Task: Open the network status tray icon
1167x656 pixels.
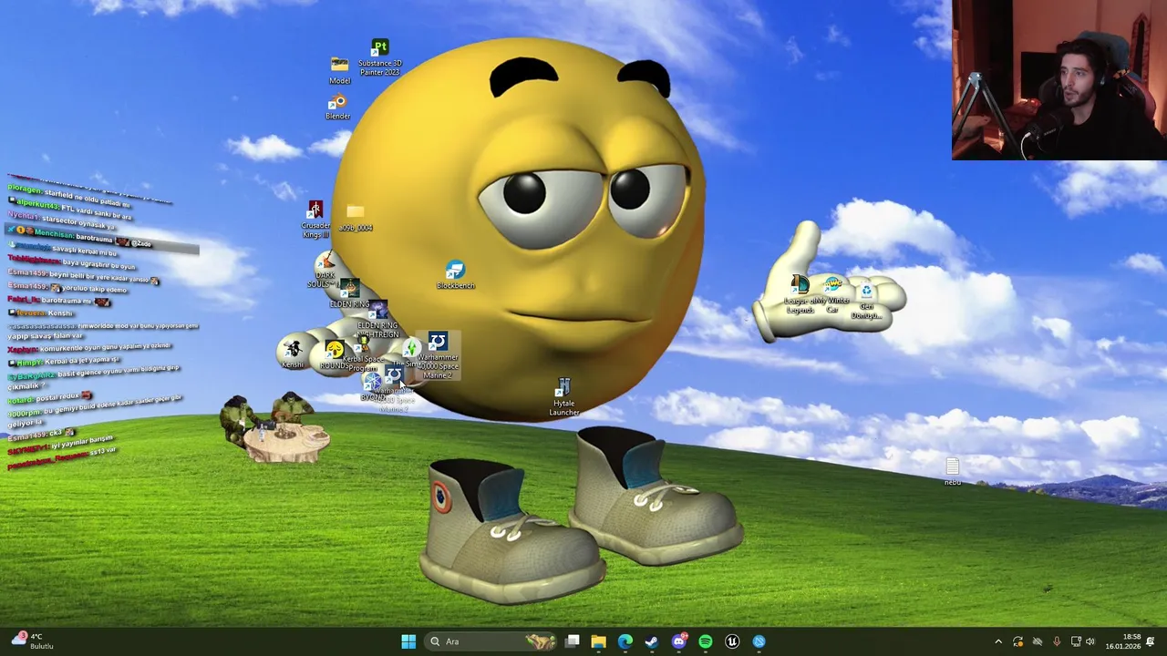Action: [1076, 641]
